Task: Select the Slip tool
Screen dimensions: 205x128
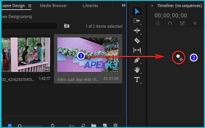Action: pos(137,50)
